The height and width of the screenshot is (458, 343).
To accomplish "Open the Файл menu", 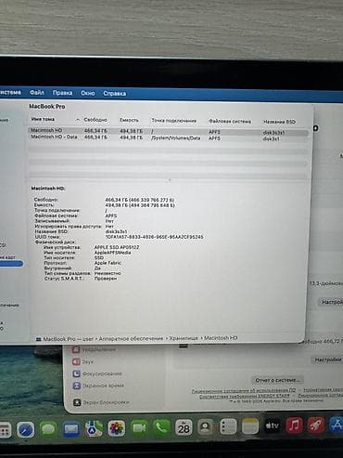I will (37, 92).
